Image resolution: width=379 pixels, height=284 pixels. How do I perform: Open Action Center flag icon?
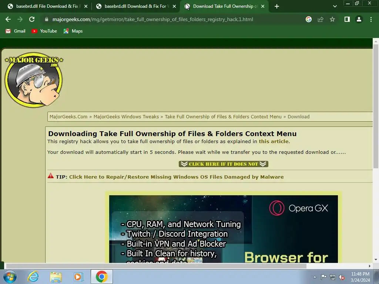tap(323, 277)
